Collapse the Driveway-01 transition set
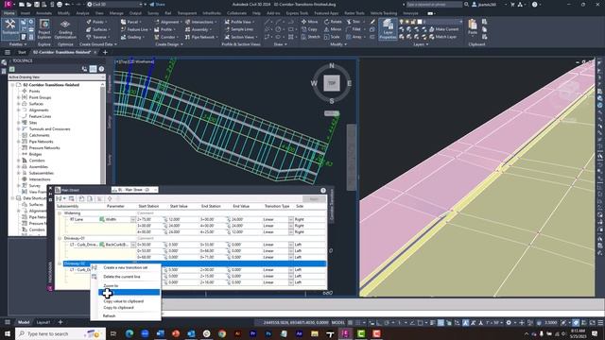Screen dimensions: 605x340 click(60, 238)
